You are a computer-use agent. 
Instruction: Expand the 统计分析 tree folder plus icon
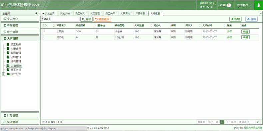click(4, 74)
